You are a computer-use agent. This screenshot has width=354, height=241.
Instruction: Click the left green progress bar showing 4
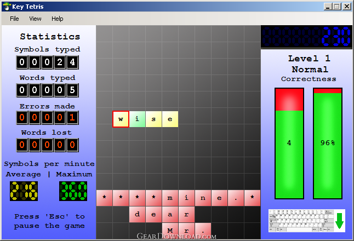coord(289,143)
